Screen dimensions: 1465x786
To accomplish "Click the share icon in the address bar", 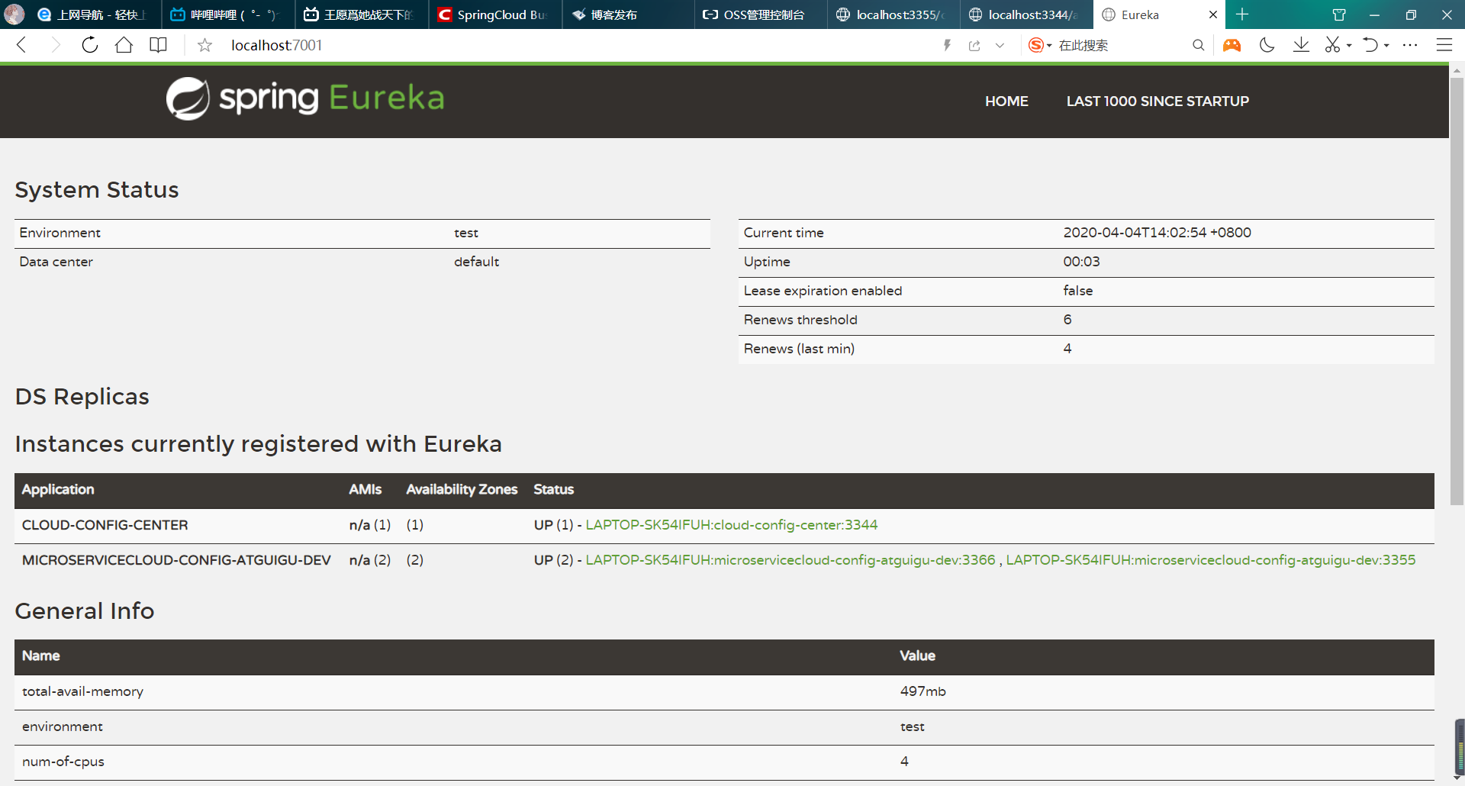I will point(974,46).
